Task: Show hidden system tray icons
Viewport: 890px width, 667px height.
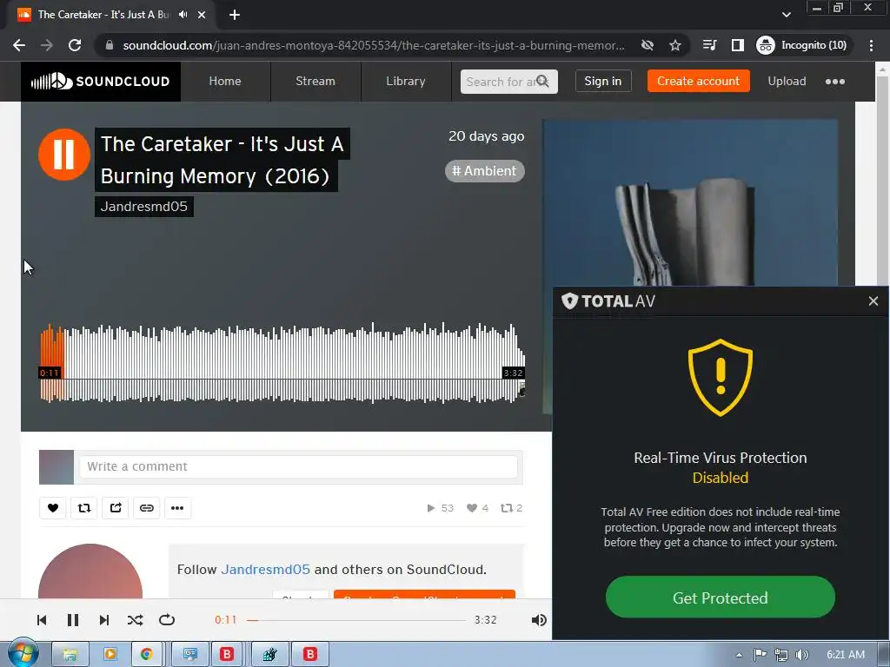Action: [739, 655]
